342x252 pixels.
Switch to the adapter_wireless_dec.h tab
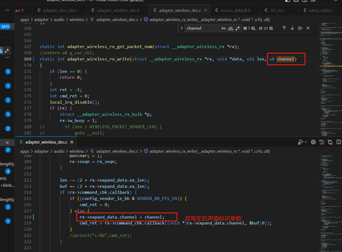[x=118, y=10]
